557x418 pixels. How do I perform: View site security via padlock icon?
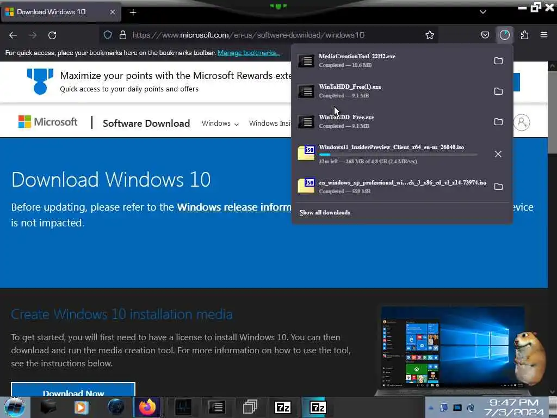pyautogui.click(x=123, y=35)
